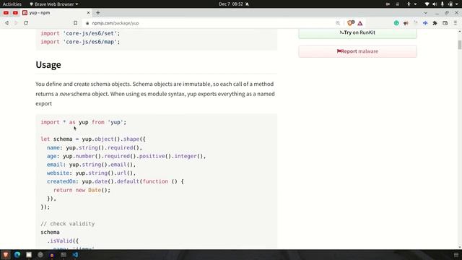Click the 'email: yup.string().email(),' line
This screenshot has height=260, width=462.
click(91, 165)
